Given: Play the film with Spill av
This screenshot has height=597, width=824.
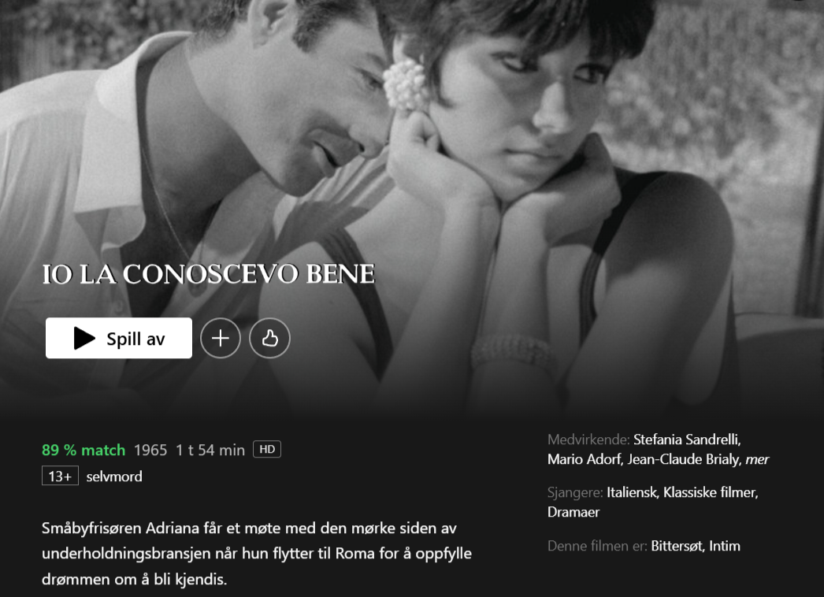Looking at the screenshot, I should click(119, 338).
